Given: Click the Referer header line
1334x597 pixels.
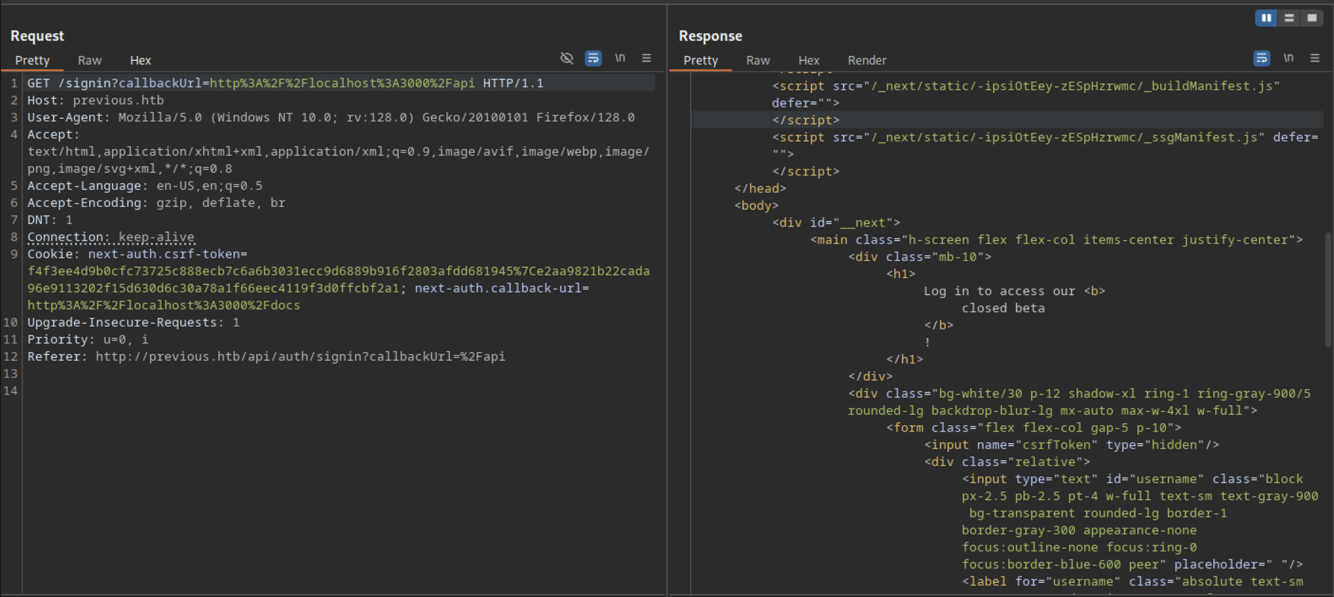Looking at the screenshot, I should tap(266, 356).
